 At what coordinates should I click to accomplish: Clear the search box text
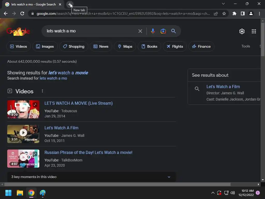[140, 31]
